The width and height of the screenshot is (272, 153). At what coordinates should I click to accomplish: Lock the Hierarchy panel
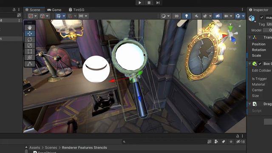point(14,10)
